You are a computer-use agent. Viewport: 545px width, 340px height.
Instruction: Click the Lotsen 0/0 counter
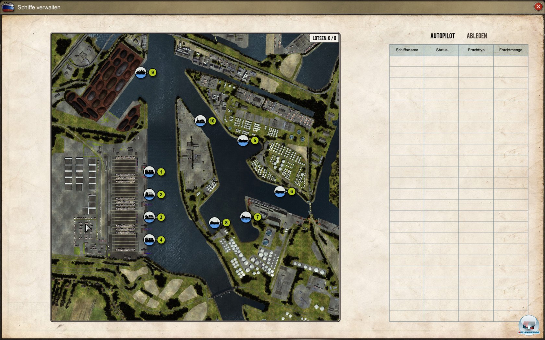pyautogui.click(x=324, y=38)
